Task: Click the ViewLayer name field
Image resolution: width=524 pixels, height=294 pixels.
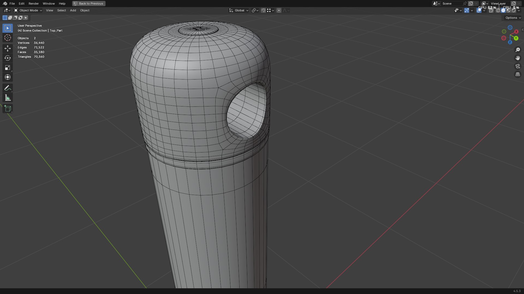Action: (500, 4)
